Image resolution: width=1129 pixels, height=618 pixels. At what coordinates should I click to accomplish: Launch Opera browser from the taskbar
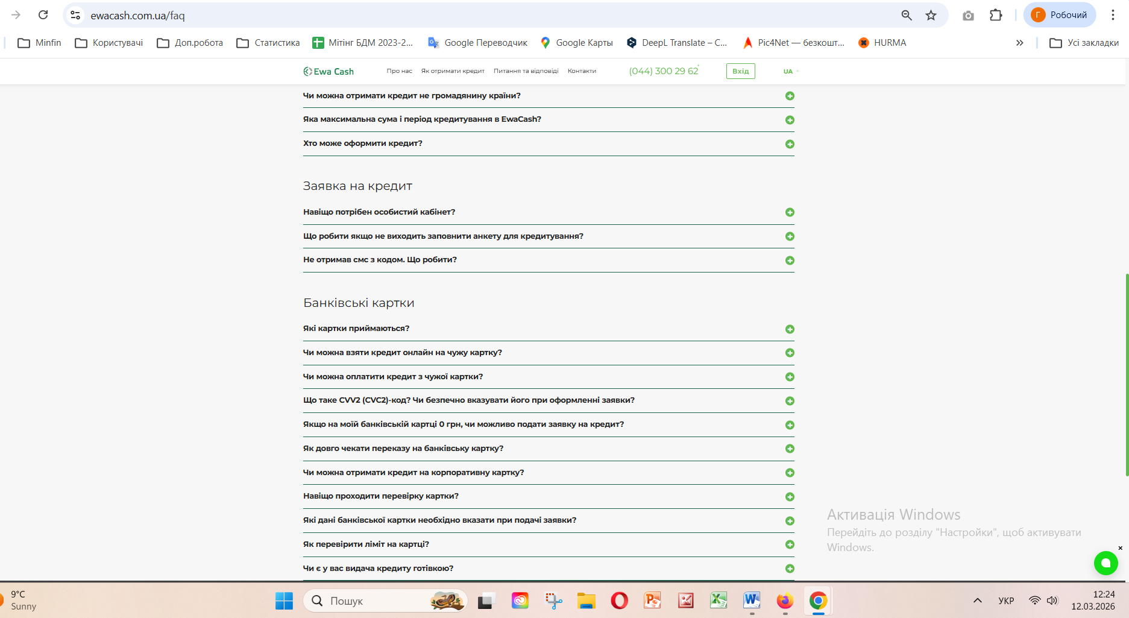point(619,601)
